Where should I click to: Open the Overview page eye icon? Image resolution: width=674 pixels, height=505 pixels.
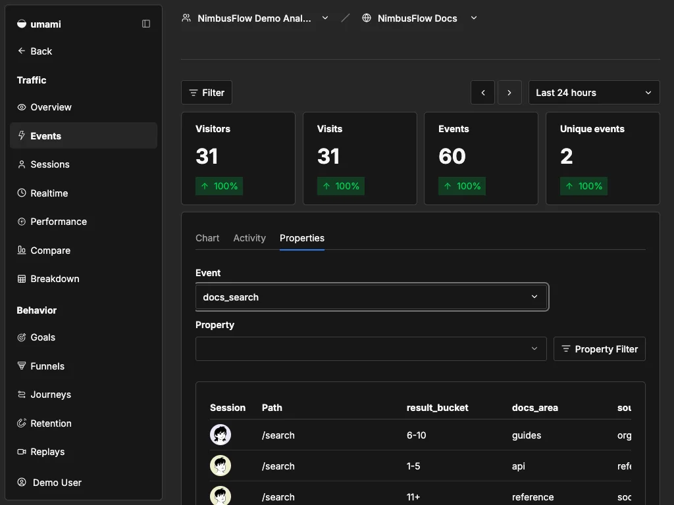22,107
